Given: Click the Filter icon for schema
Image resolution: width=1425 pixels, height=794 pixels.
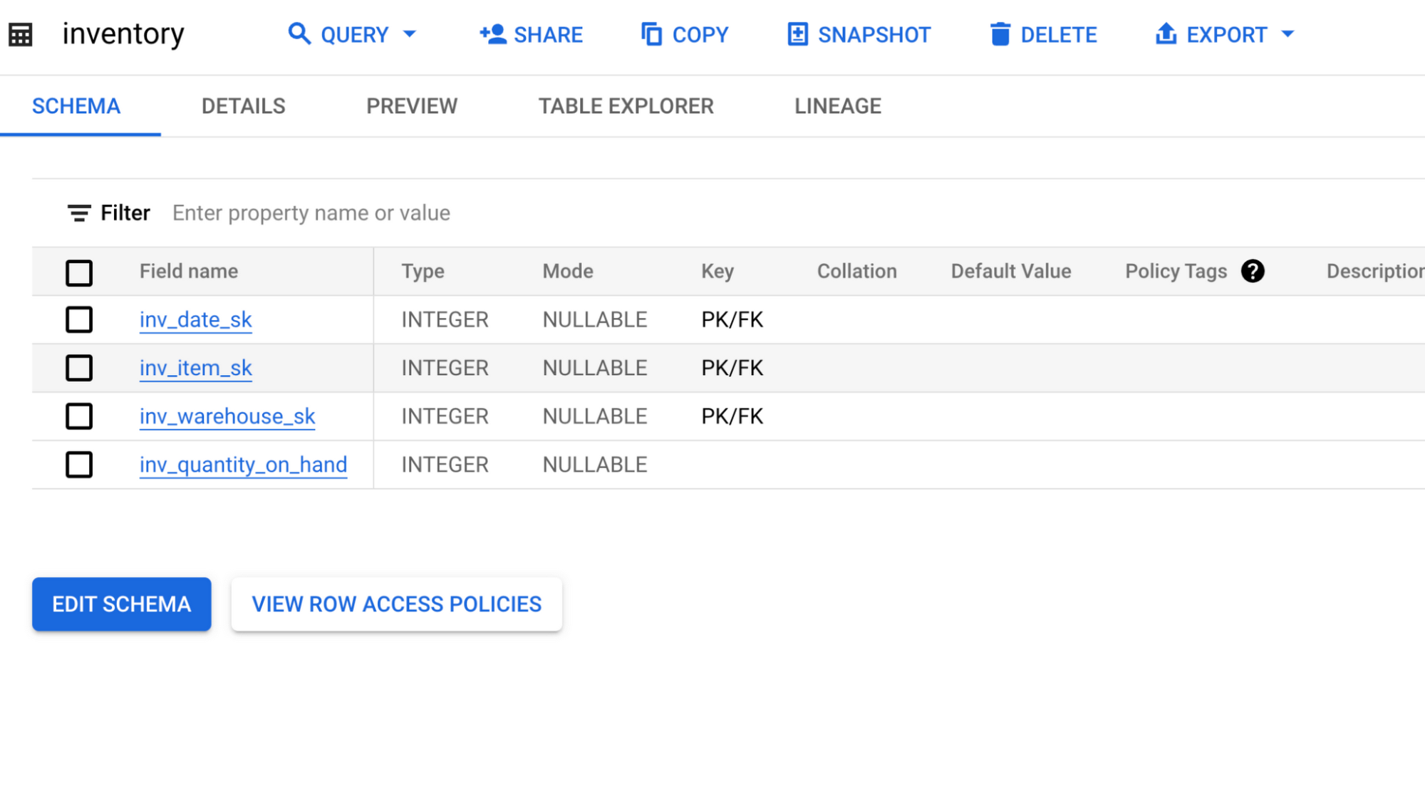Looking at the screenshot, I should coord(78,213).
